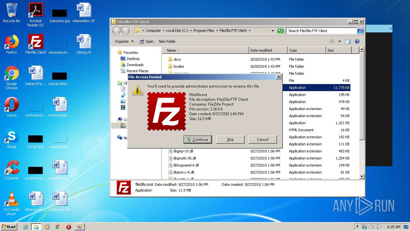Open Windows Media Player taskbar icon
The height and width of the screenshot is (231, 410).
pyautogui.click(x=47, y=227)
